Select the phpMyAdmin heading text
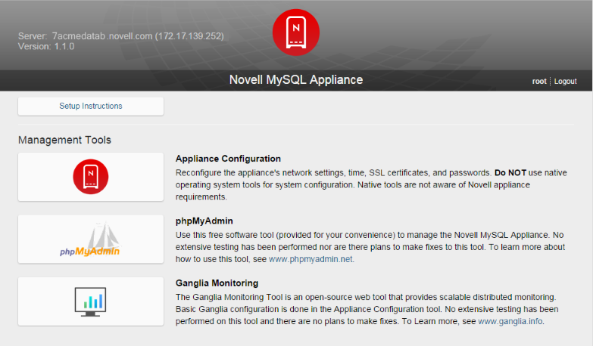This screenshot has width=593, height=346. pyautogui.click(x=204, y=221)
